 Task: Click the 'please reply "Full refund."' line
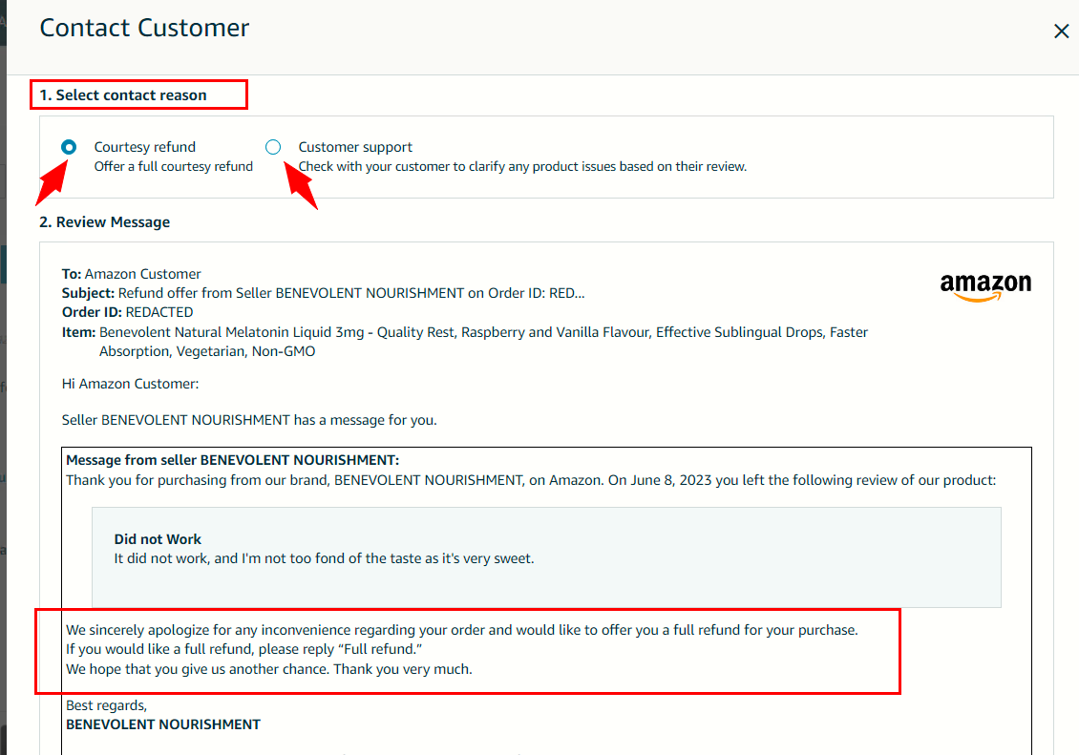244,649
